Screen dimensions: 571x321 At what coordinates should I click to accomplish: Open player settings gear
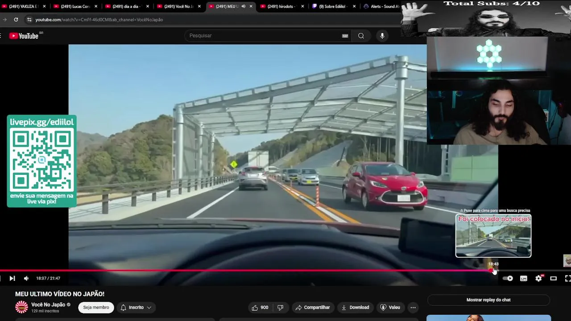click(539, 278)
